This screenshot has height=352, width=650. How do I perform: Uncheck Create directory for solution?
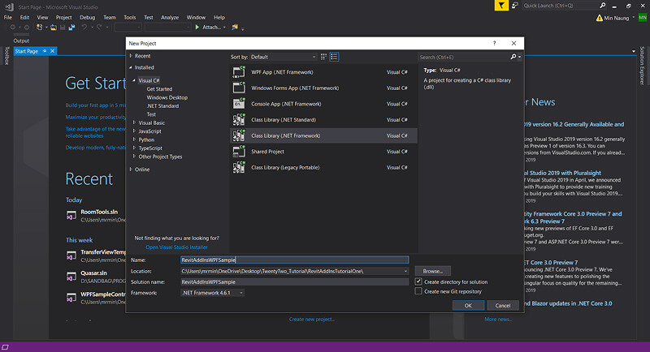(x=418, y=281)
